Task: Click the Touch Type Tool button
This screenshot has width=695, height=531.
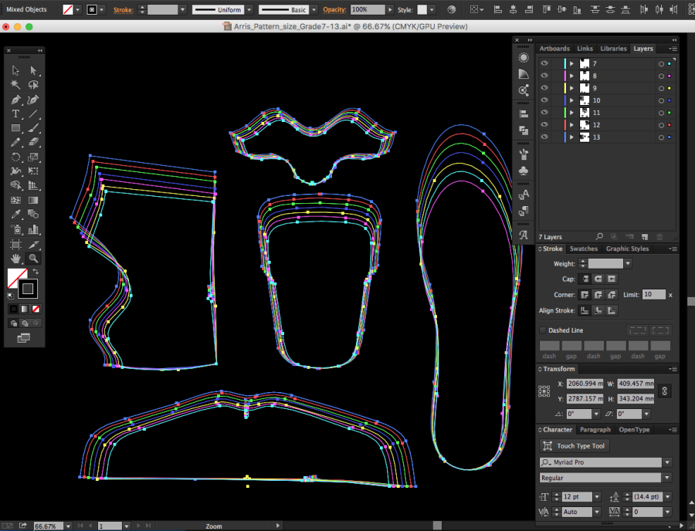Action: pyautogui.click(x=575, y=445)
